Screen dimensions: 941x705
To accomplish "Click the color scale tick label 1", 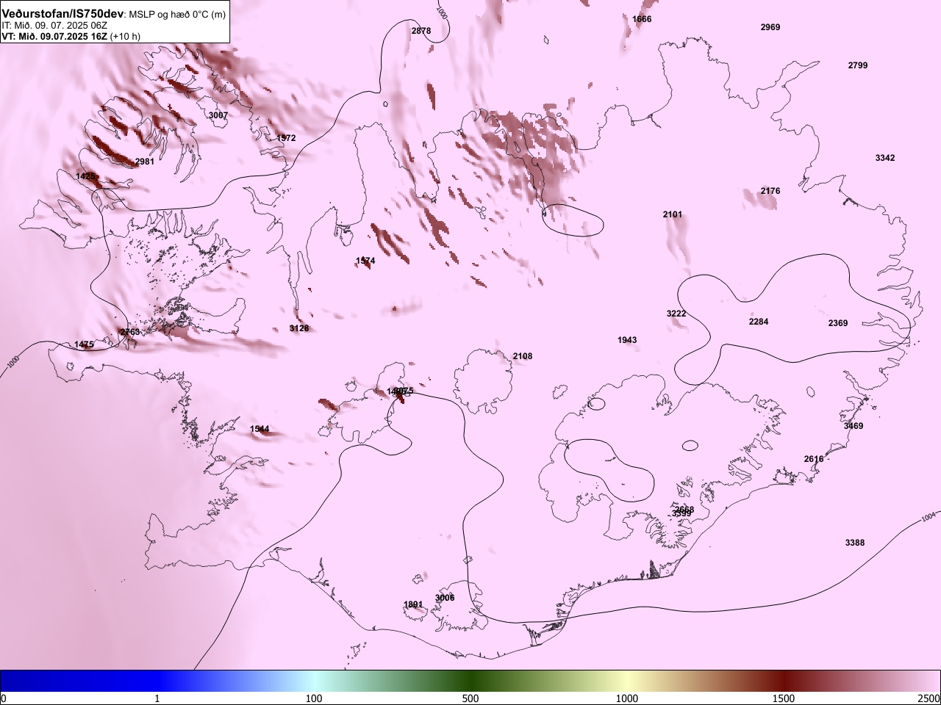I will pyautogui.click(x=157, y=698).
